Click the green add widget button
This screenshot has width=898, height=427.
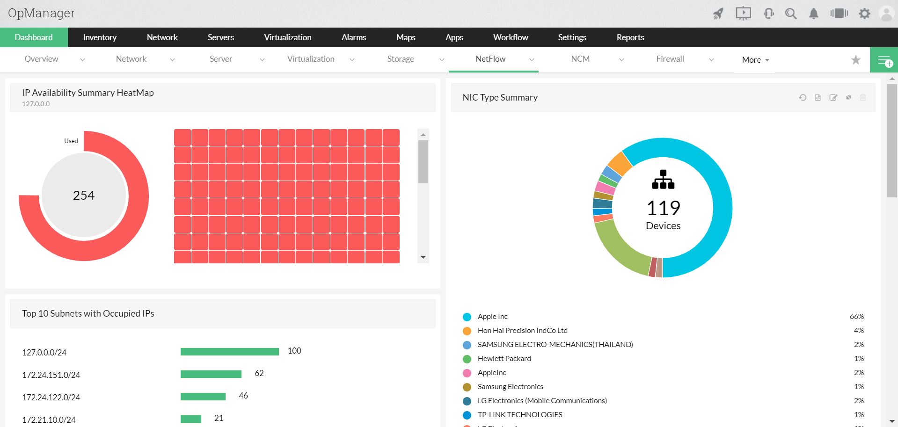click(884, 60)
